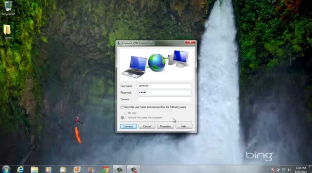Select the icons folder on desktop
This screenshot has width=312, height=173.
(7, 32)
